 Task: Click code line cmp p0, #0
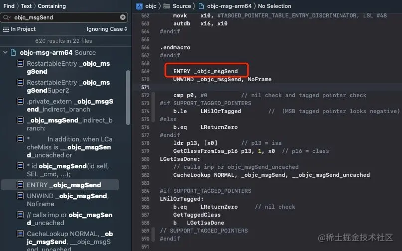pos(190,95)
